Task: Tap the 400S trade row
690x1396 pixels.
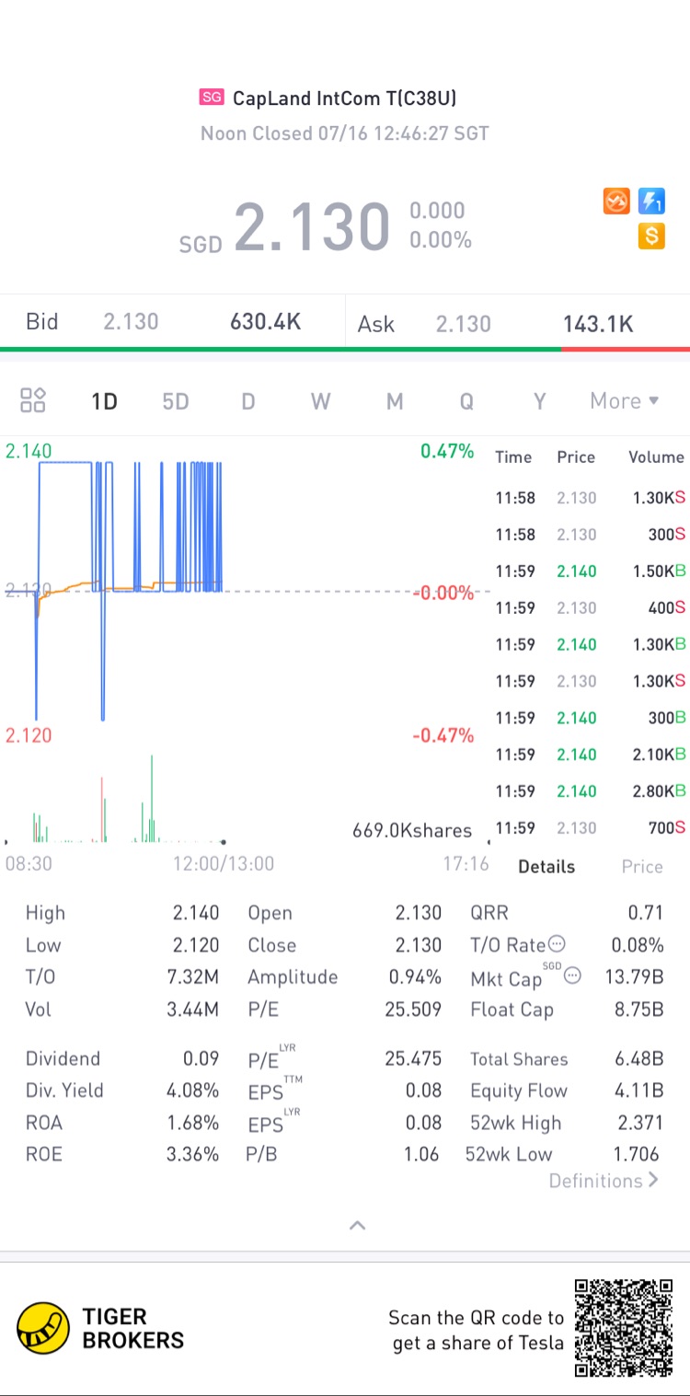Action: pos(590,608)
